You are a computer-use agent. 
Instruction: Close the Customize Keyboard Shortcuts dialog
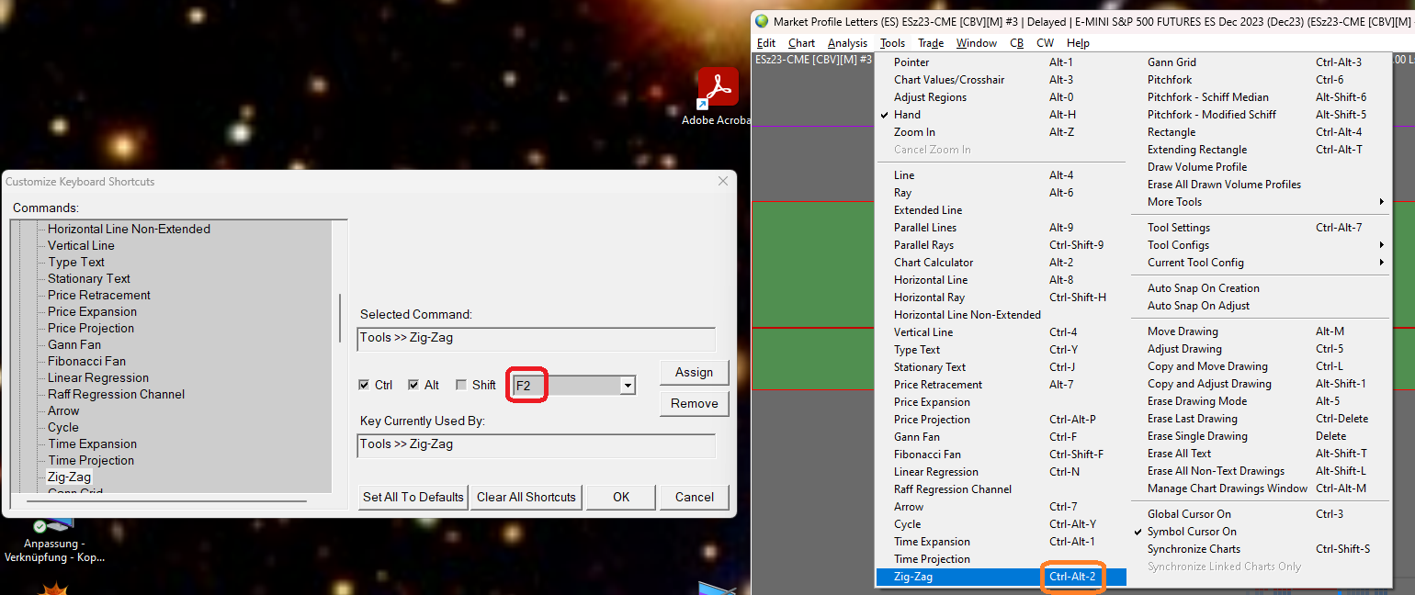click(x=722, y=182)
